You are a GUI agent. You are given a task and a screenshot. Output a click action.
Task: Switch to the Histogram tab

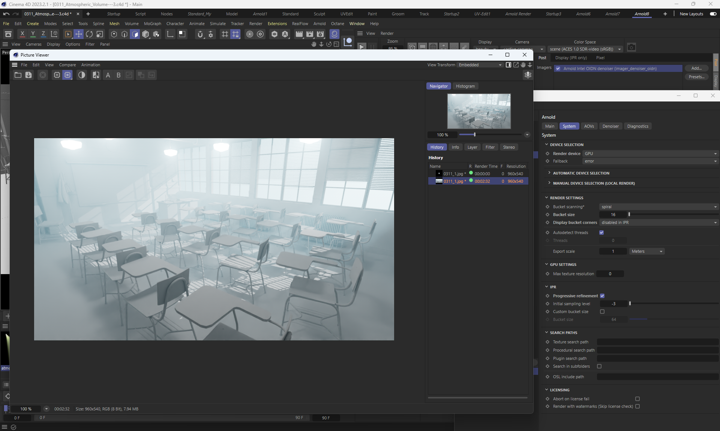(x=465, y=86)
